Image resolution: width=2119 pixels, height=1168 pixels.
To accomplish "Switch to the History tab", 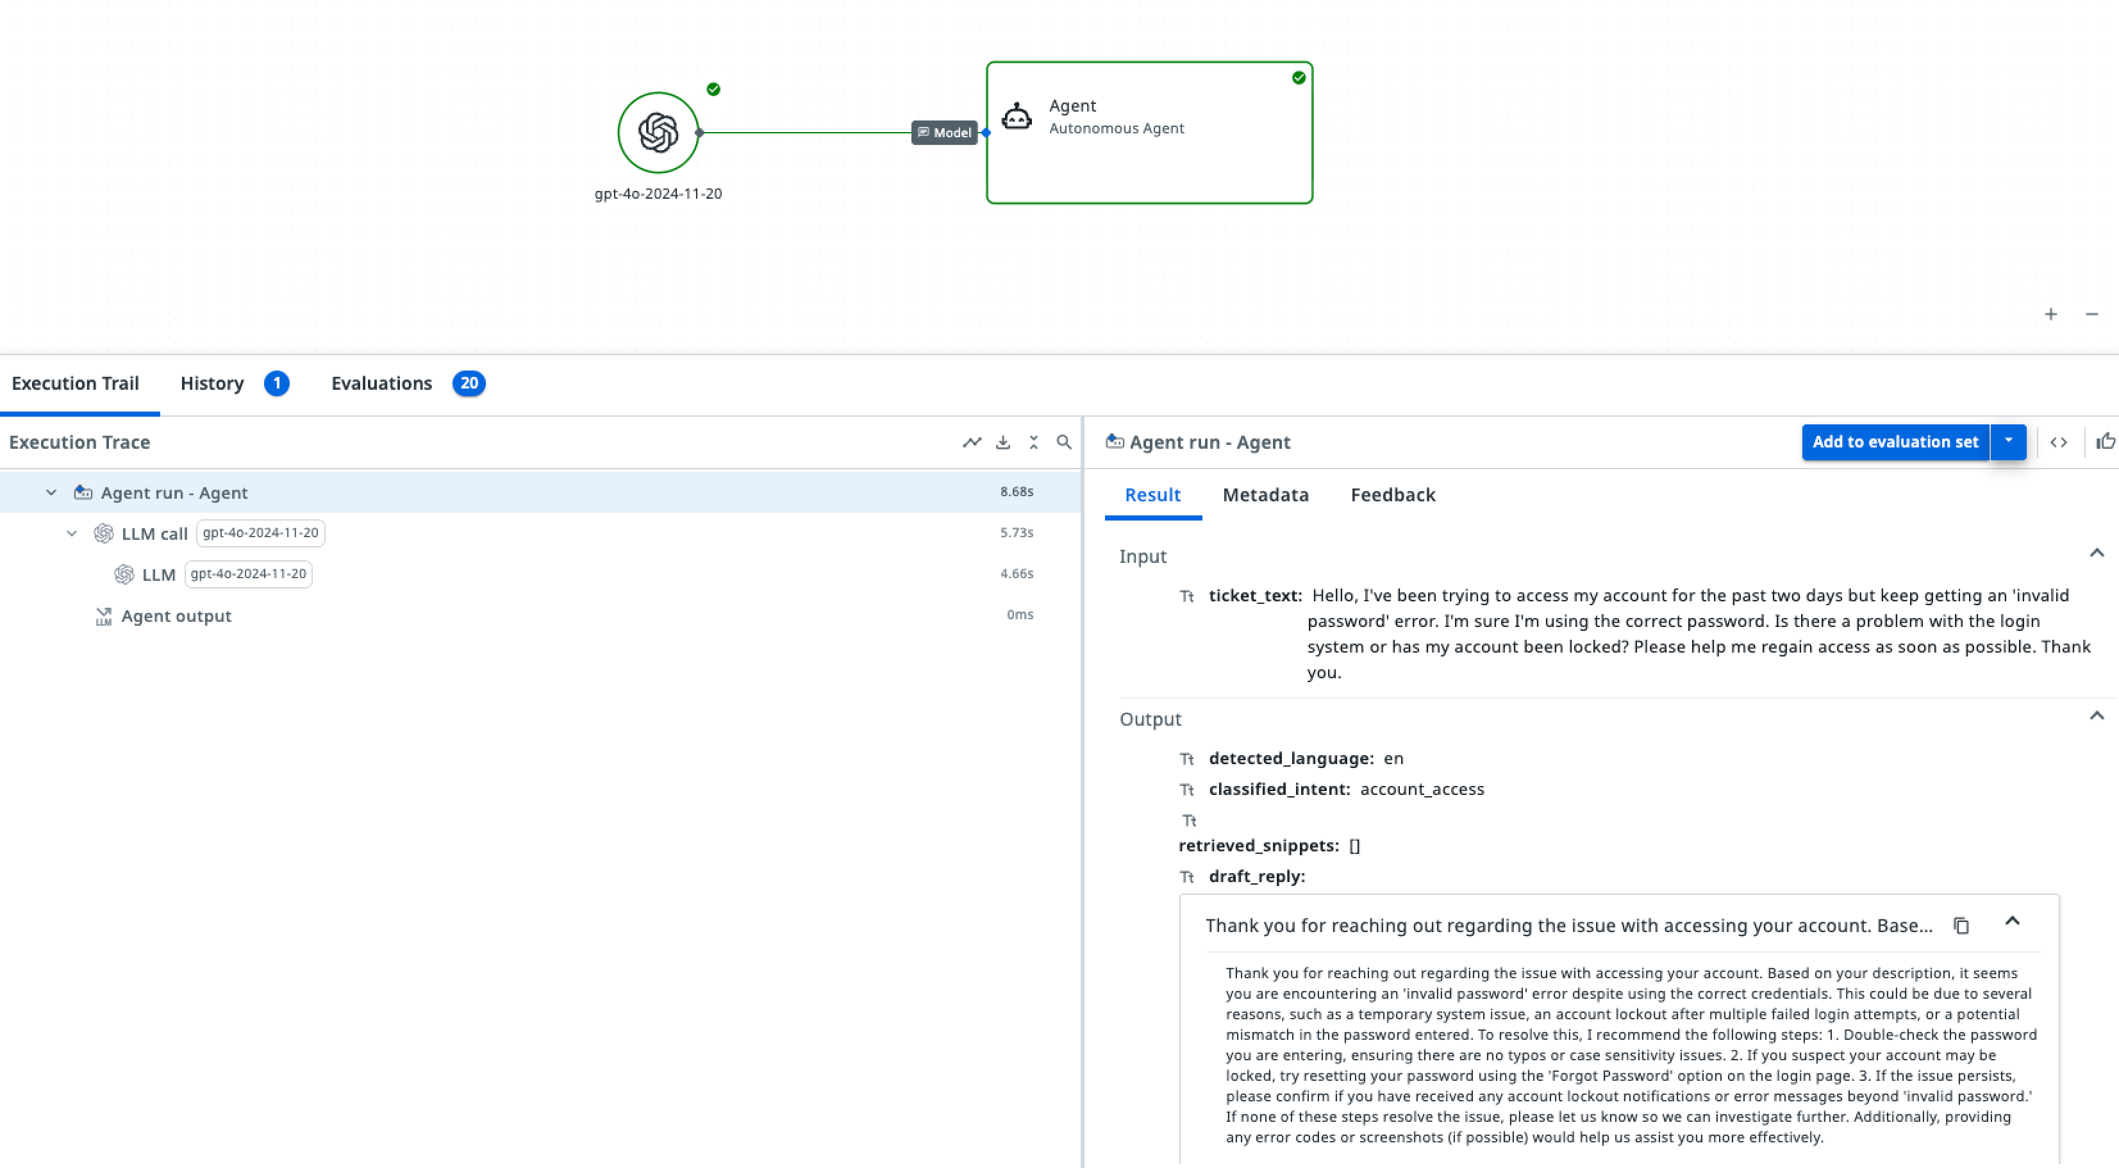I will (212, 383).
